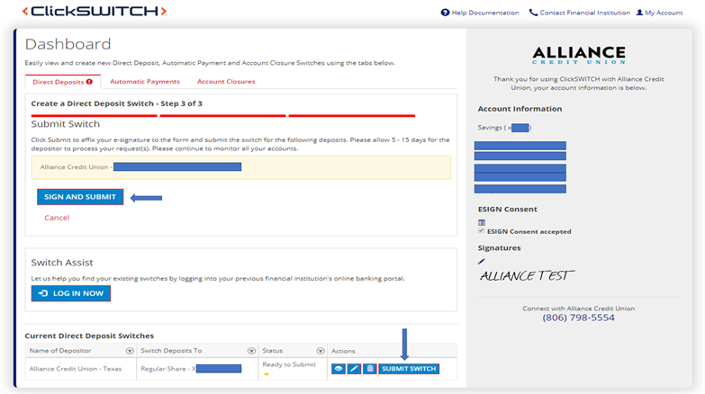Click the ESIGN Consent document icon
The width and height of the screenshot is (705, 394).
coord(482,222)
